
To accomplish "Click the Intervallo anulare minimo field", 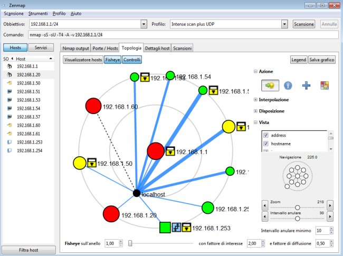I will coord(322,231).
